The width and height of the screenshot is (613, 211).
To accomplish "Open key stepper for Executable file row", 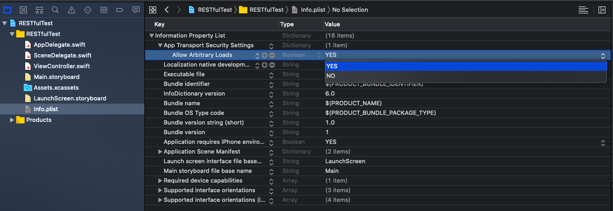I will (x=271, y=75).
